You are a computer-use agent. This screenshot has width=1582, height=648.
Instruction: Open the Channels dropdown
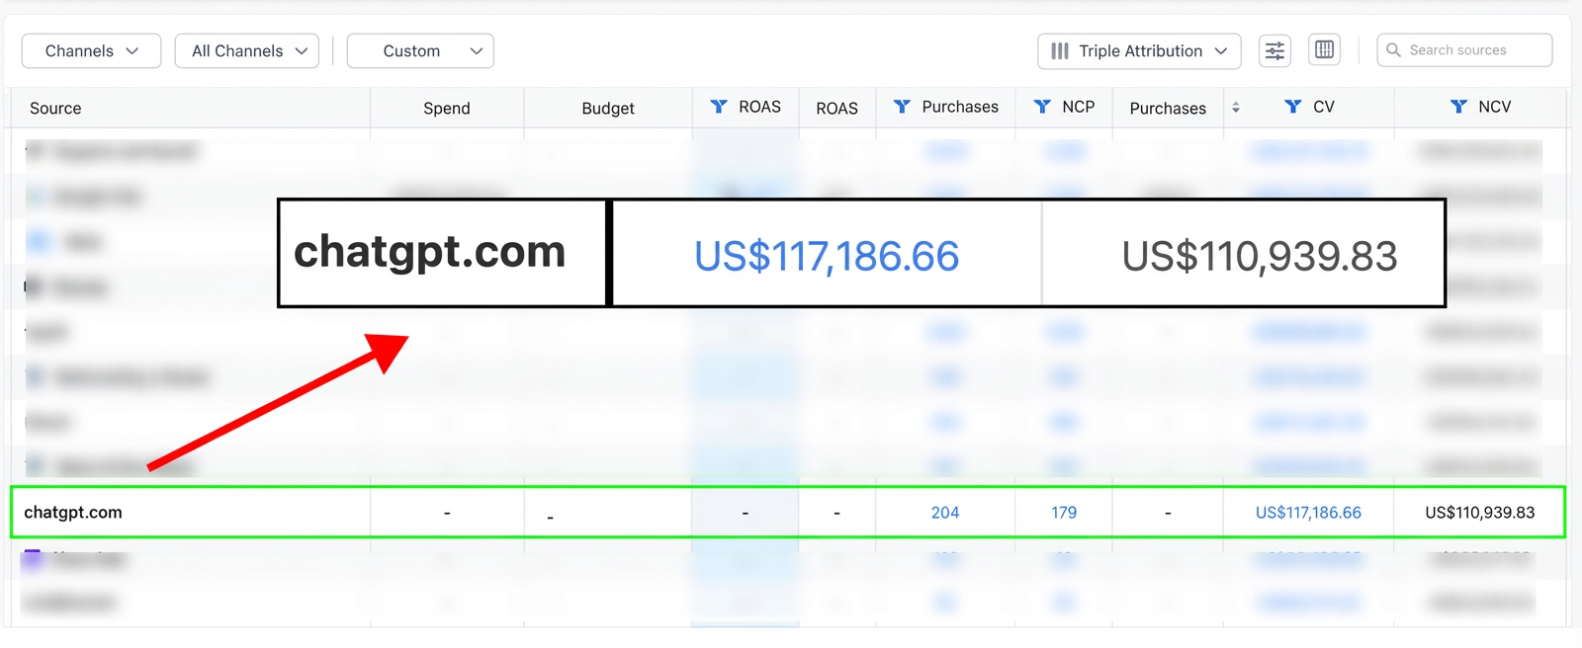coord(91,51)
